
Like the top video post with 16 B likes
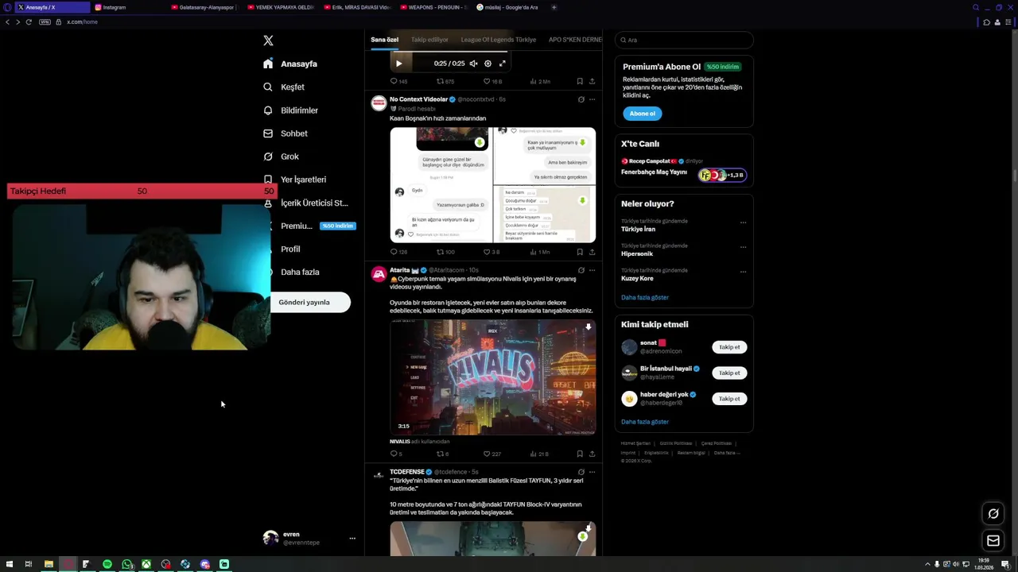[x=493, y=81]
